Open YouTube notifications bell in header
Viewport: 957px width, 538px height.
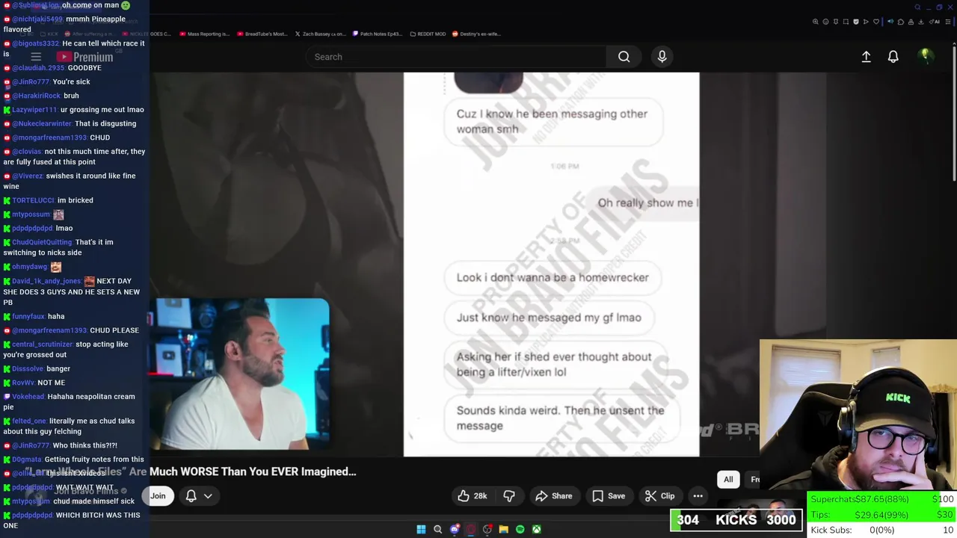(x=893, y=57)
